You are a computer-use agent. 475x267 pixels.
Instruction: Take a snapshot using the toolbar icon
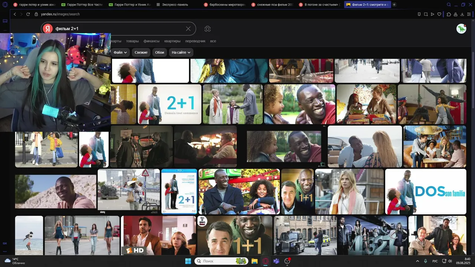click(x=426, y=14)
